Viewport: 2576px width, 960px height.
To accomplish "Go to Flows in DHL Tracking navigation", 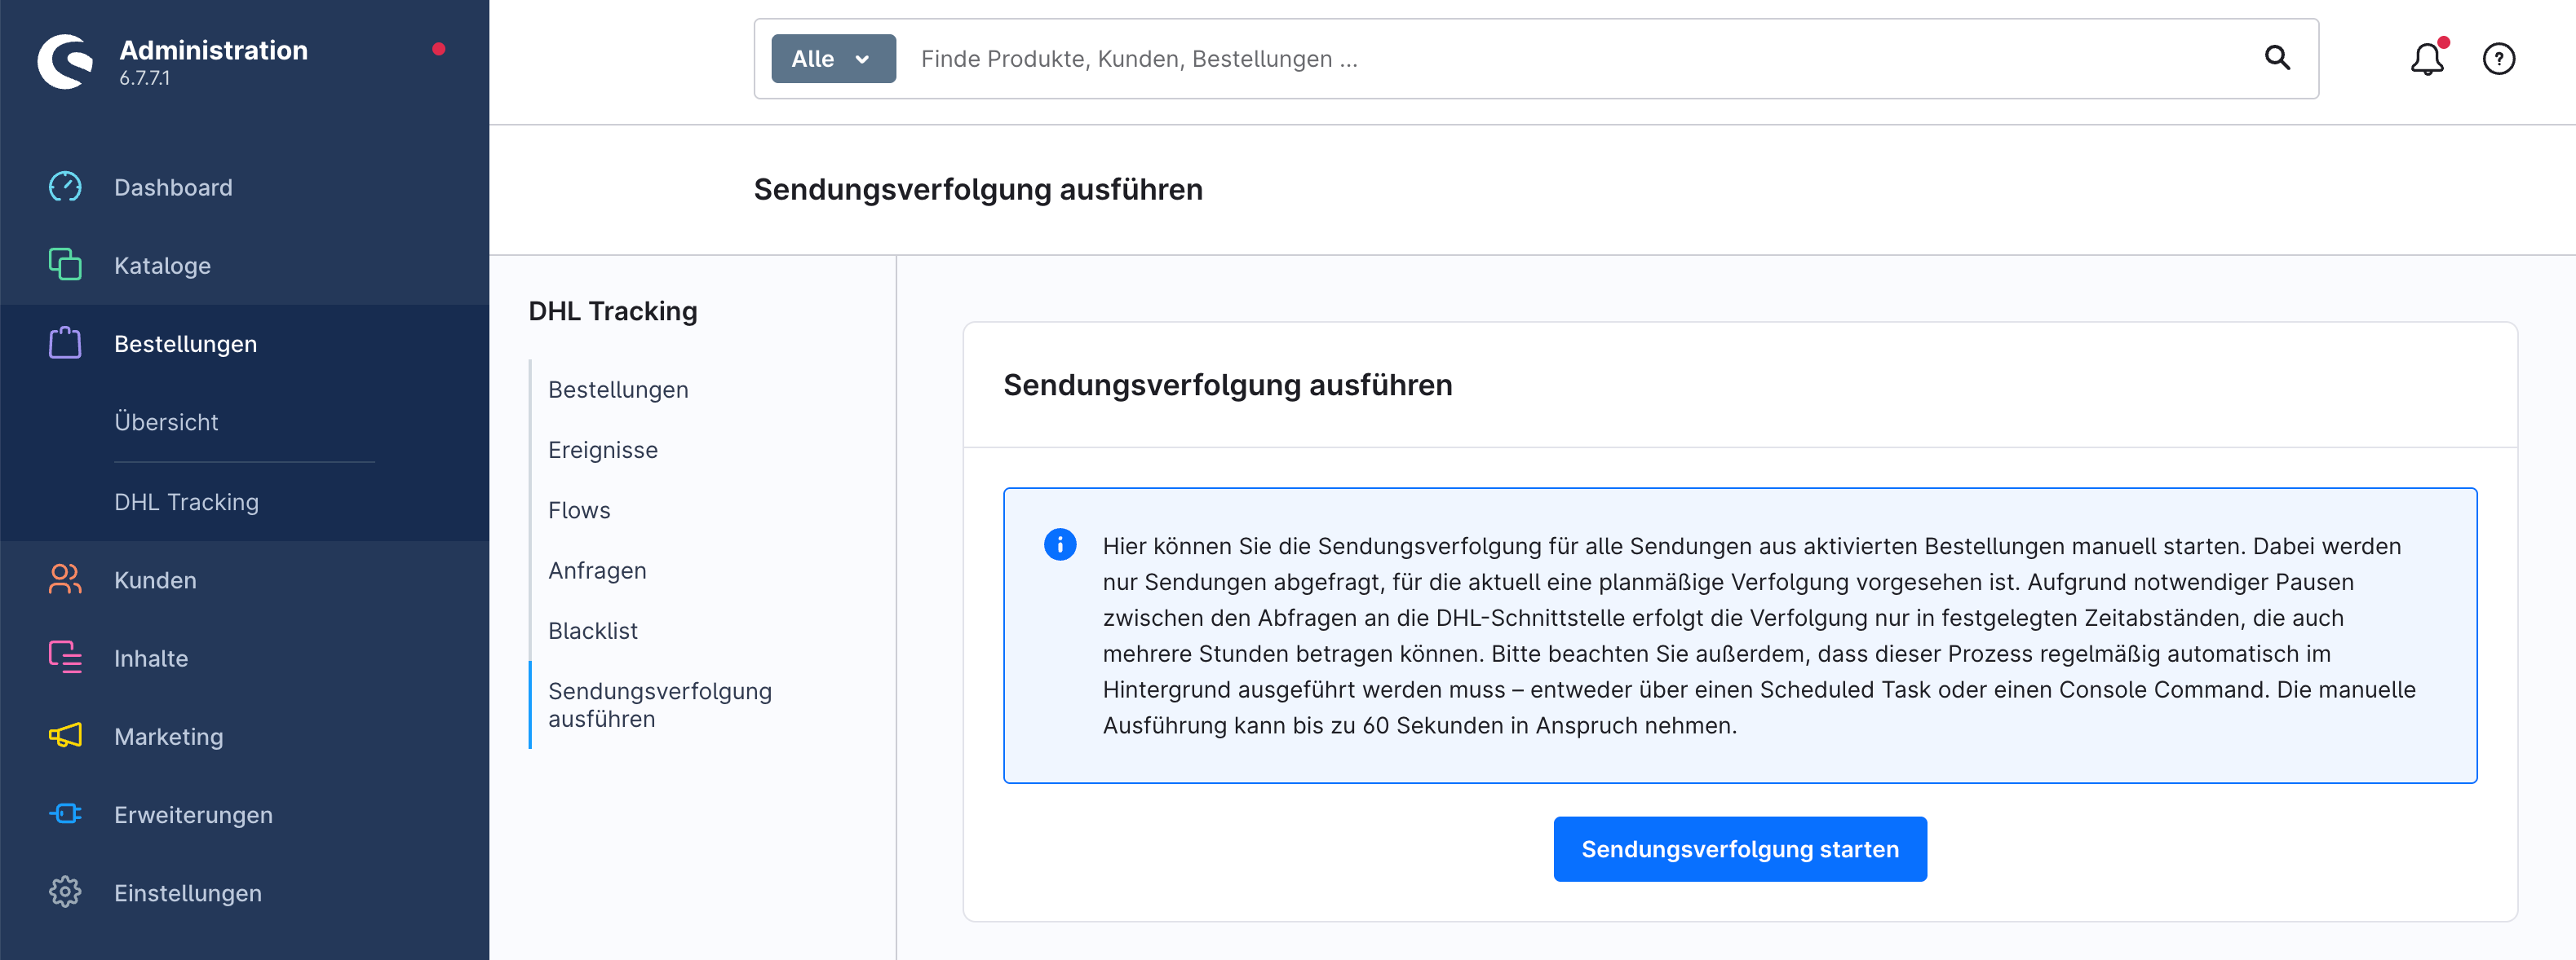I will 579,509.
